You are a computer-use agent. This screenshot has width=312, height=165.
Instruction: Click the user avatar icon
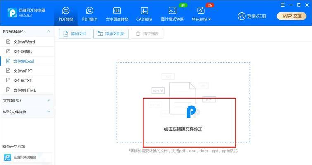(242, 16)
